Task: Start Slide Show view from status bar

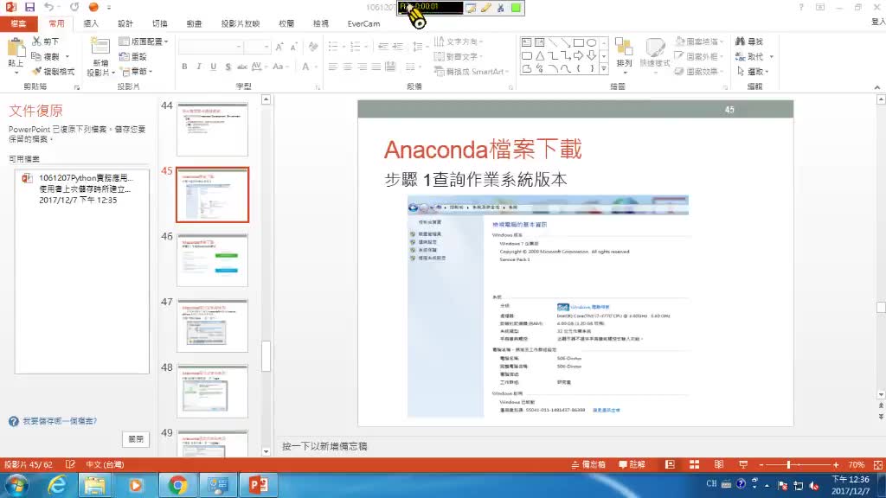Action: pyautogui.click(x=743, y=464)
